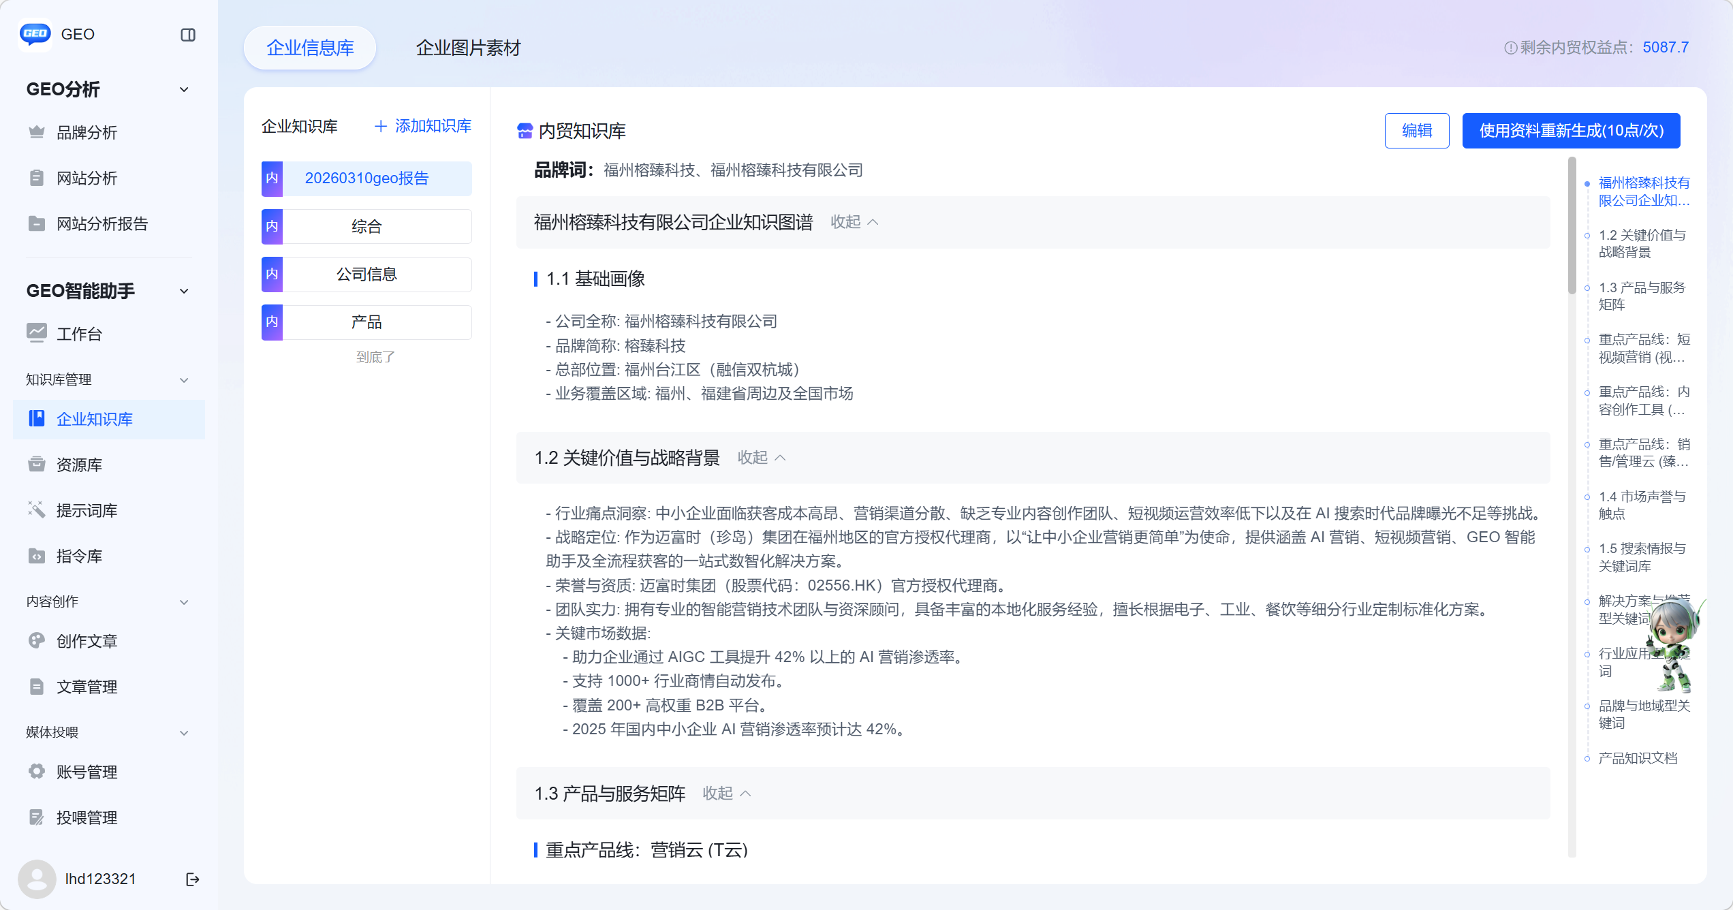Click 使用资料重新生成 button
The height and width of the screenshot is (910, 1733).
click(x=1571, y=131)
